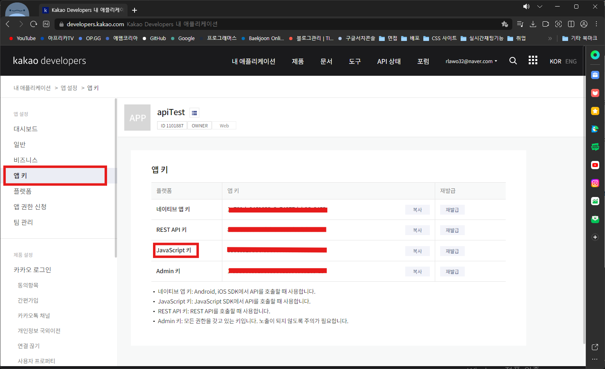Open 내 애플리케이션 in the top navigation
This screenshot has width=605, height=369.
point(253,61)
